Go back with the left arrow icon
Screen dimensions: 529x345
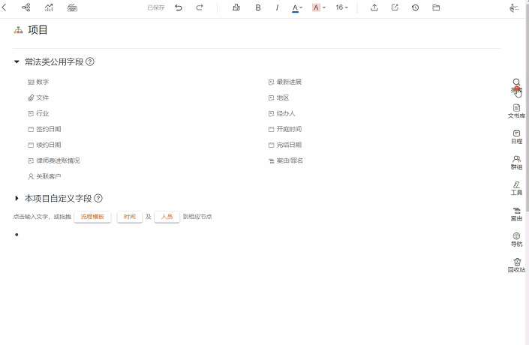pos(4,7)
